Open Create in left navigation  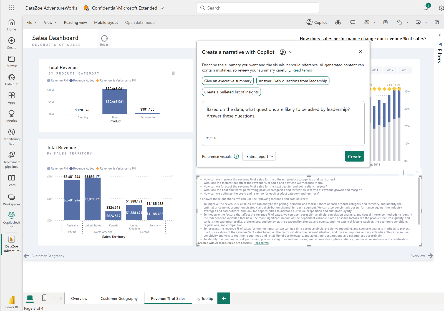(11, 43)
